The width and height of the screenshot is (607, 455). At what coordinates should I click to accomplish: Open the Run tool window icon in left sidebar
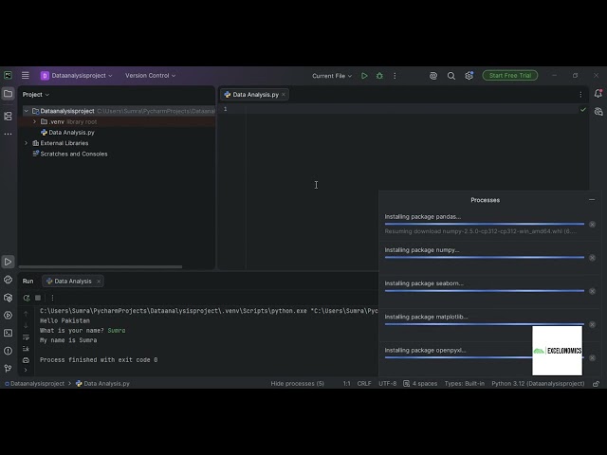click(x=8, y=262)
